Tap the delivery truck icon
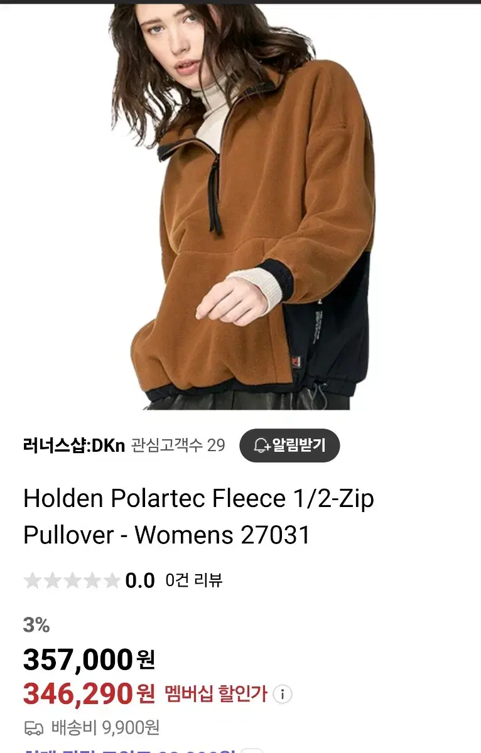Image resolution: width=481 pixels, height=753 pixels. (33, 729)
